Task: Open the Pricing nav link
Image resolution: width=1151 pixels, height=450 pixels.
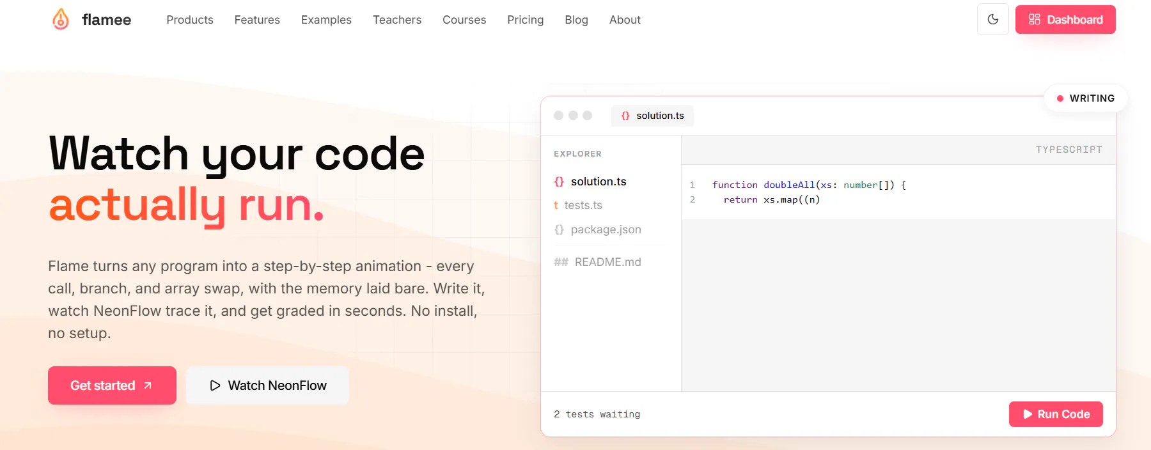Action: (x=526, y=20)
